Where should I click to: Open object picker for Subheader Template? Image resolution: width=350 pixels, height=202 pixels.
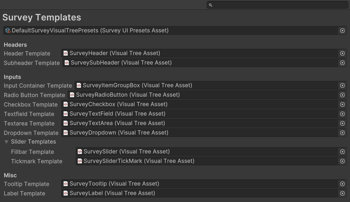point(342,63)
